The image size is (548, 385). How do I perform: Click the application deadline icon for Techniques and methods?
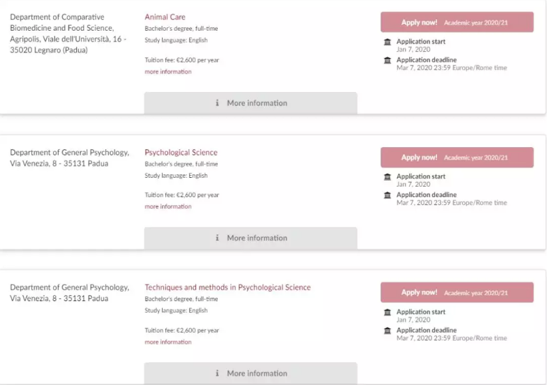coord(388,330)
